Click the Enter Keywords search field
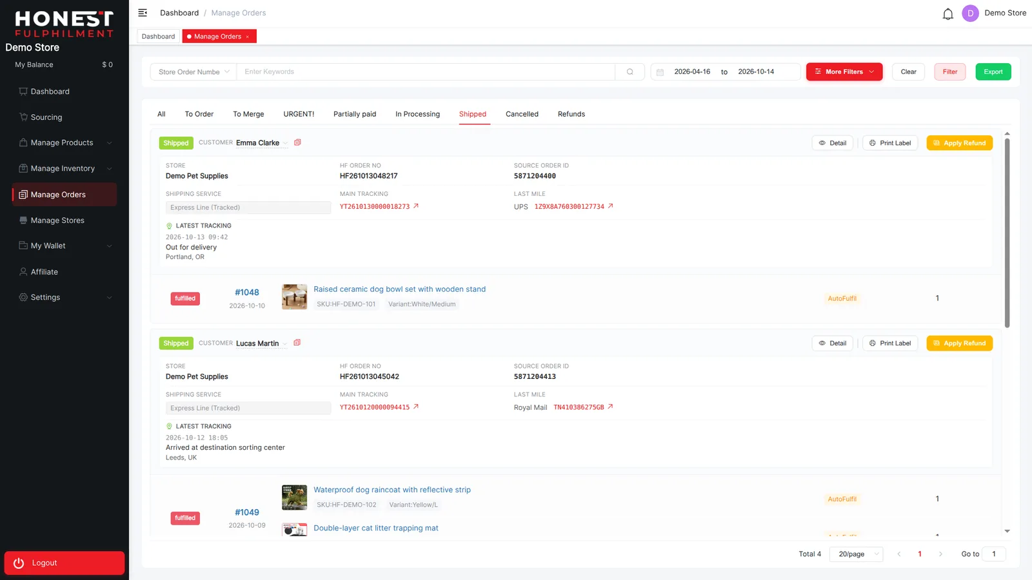Viewport: 1032px width, 580px height. 426,72
